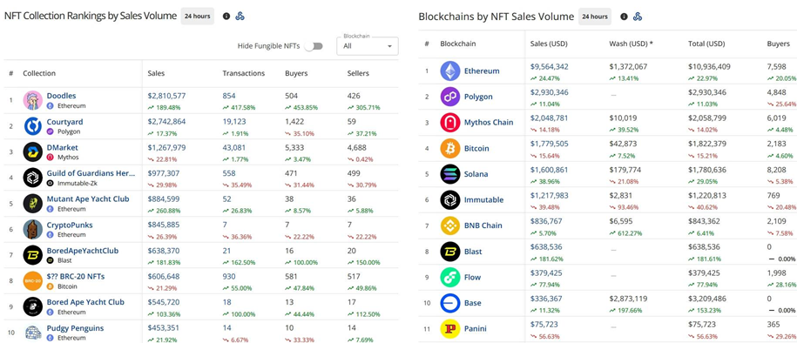Toggle the Hide Fungible NFTs switch
The width and height of the screenshot is (797, 343).
pos(314,46)
